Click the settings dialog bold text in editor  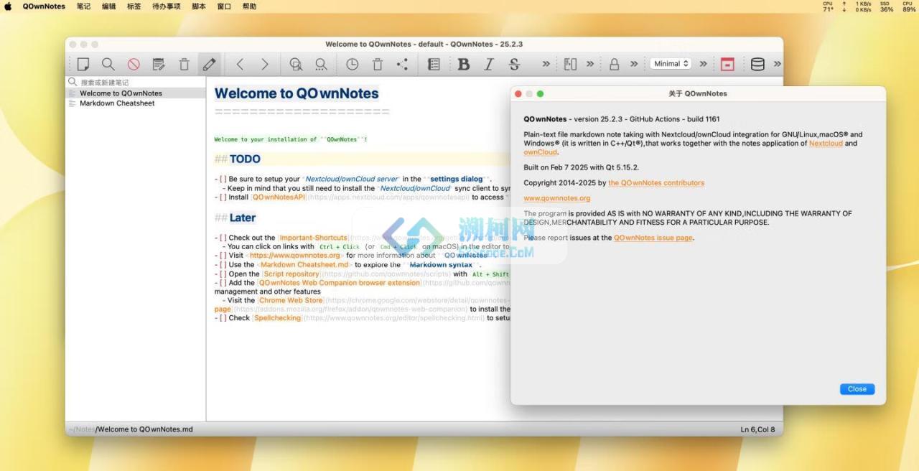(x=457, y=179)
